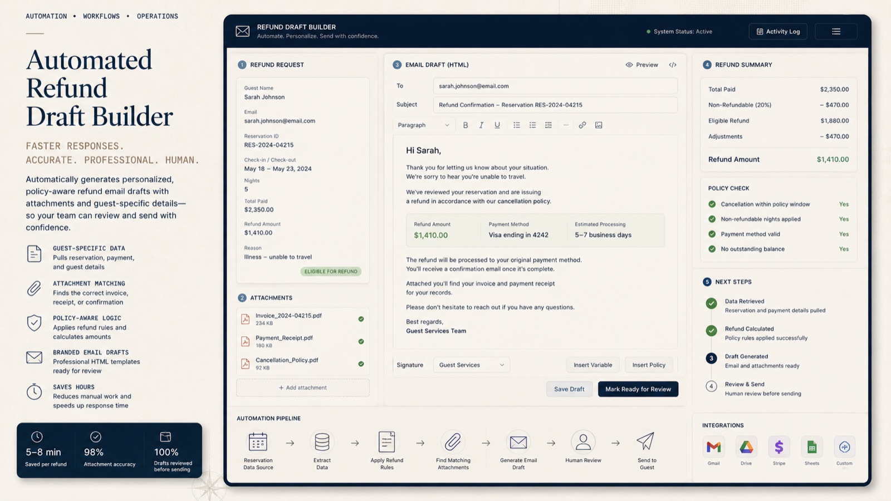Apply italic formatting
This screenshot has width=891, height=501.
click(x=481, y=125)
